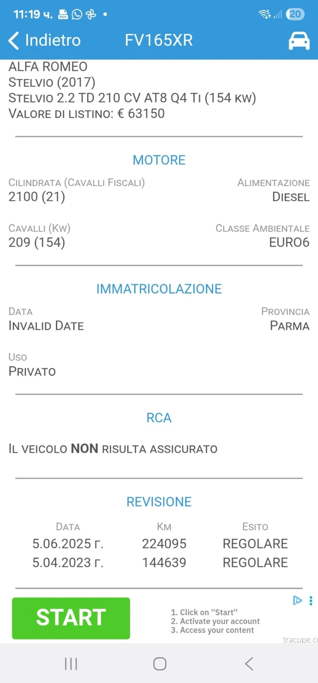This screenshot has height=683, width=318.
Task: Click the green START ad button
Action: point(71,618)
